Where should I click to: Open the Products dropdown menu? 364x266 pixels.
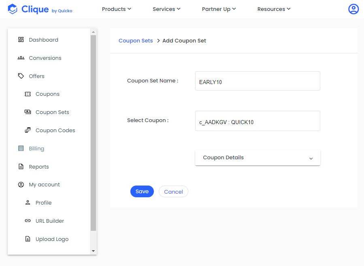[x=117, y=9]
